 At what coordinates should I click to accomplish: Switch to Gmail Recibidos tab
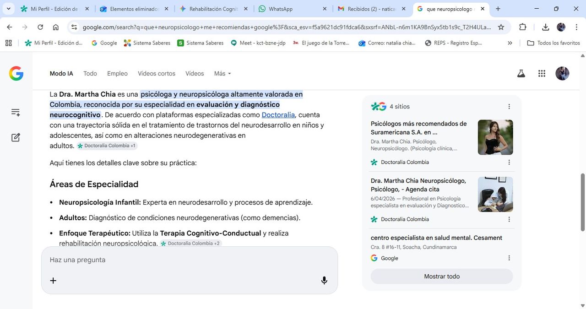click(x=371, y=9)
